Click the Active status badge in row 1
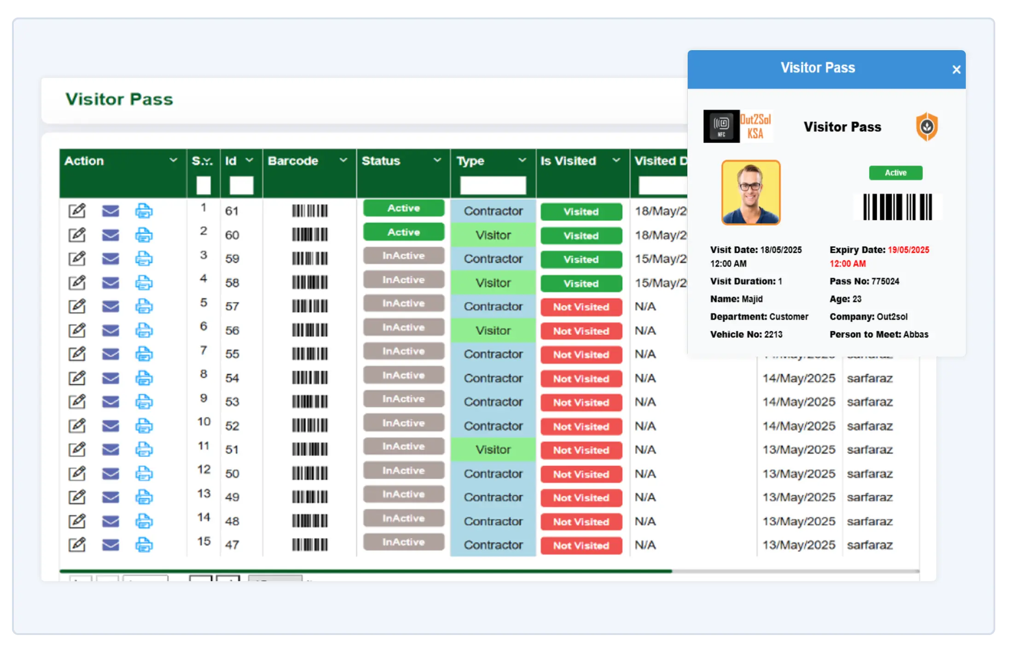This screenshot has height=658, width=1010. click(x=403, y=208)
